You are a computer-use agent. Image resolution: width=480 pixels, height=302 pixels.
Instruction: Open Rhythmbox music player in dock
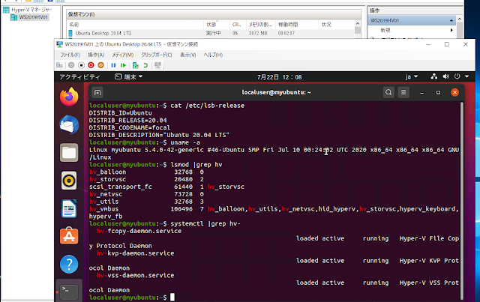coord(69,181)
